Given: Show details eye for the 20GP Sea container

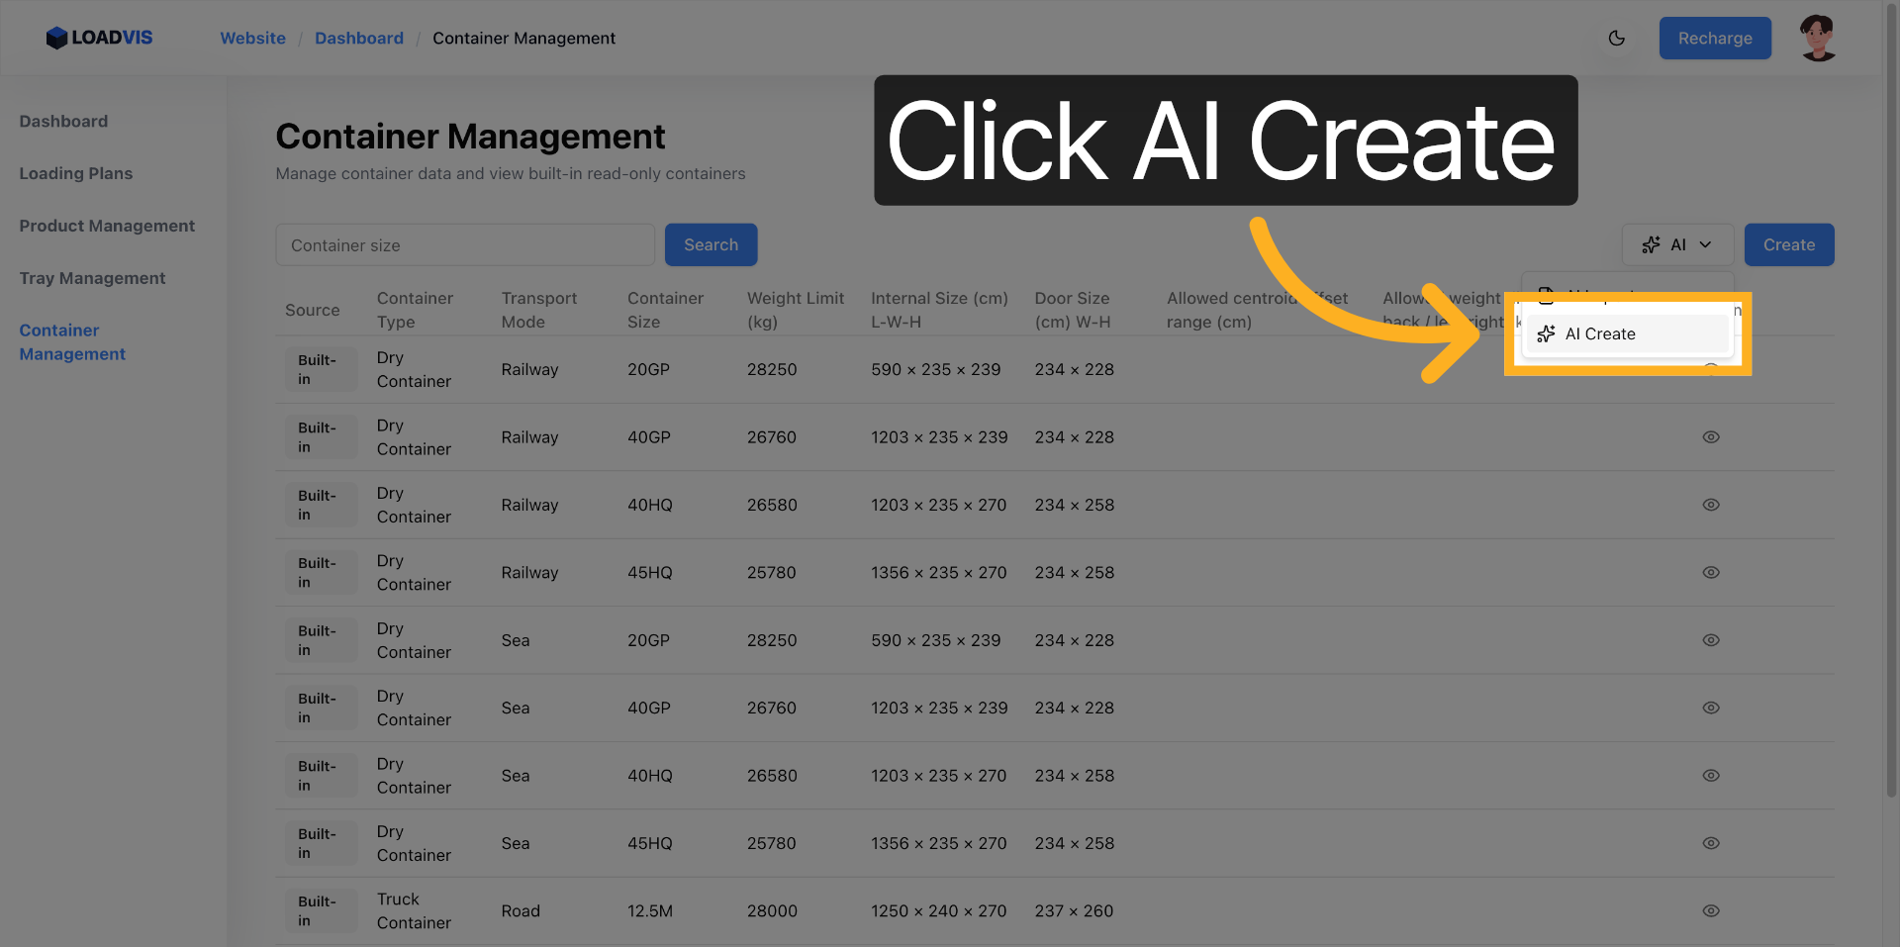Looking at the screenshot, I should pos(1711,640).
